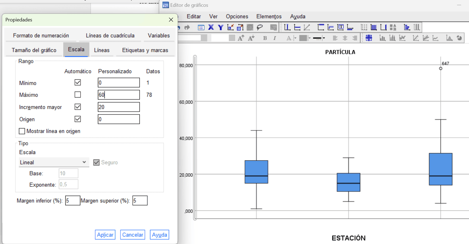Expand the Lineal scale type dropdown
Image resolution: width=469 pixels, height=244 pixels.
(53, 162)
